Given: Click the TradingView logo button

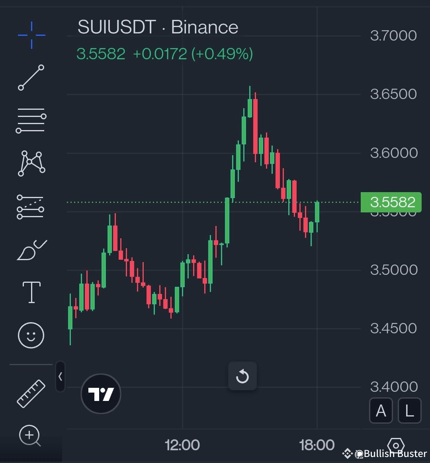Looking at the screenshot, I should coord(101,393).
